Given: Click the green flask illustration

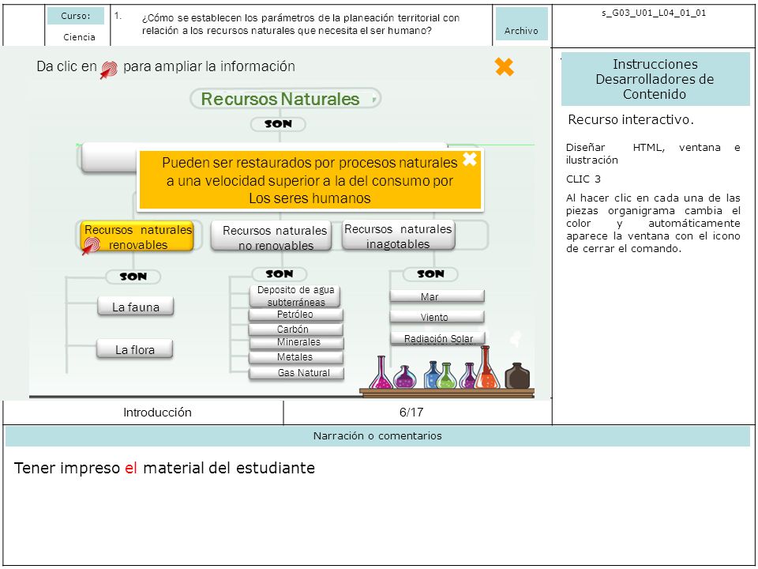Looking at the screenshot, I should pyautogui.click(x=446, y=376).
